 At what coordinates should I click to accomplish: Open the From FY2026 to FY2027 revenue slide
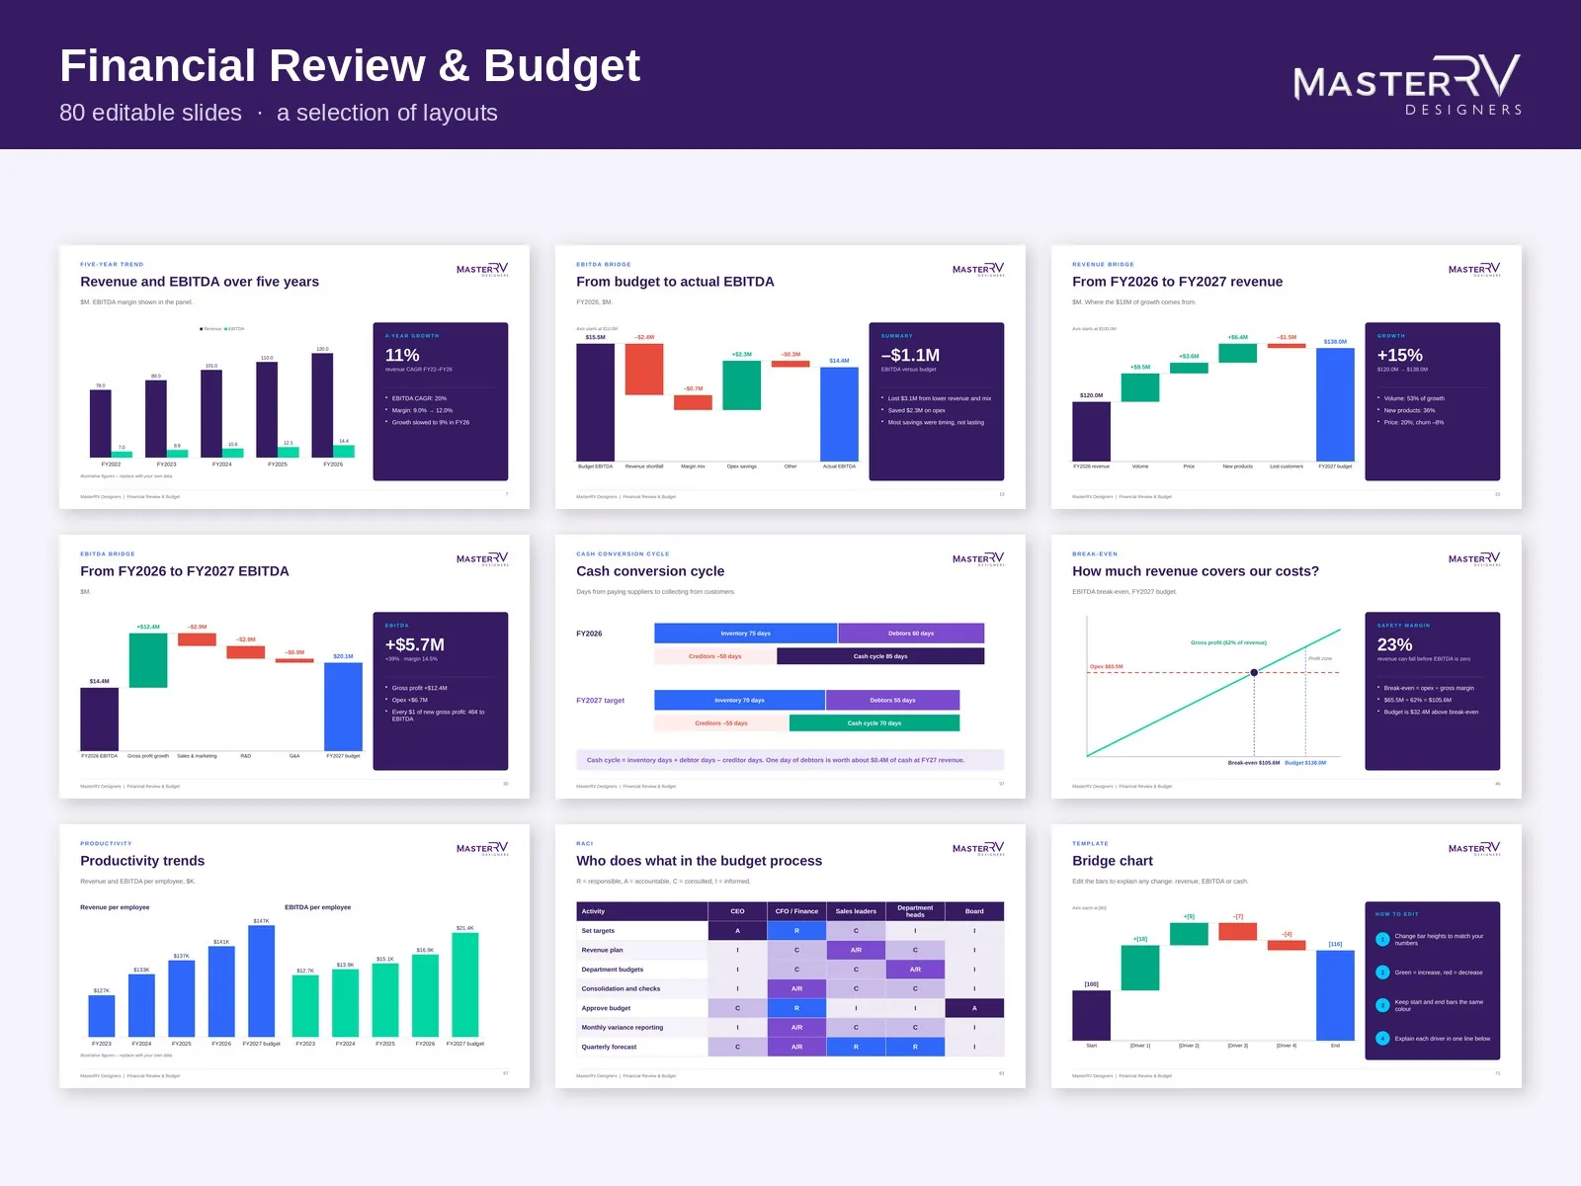tap(1287, 377)
